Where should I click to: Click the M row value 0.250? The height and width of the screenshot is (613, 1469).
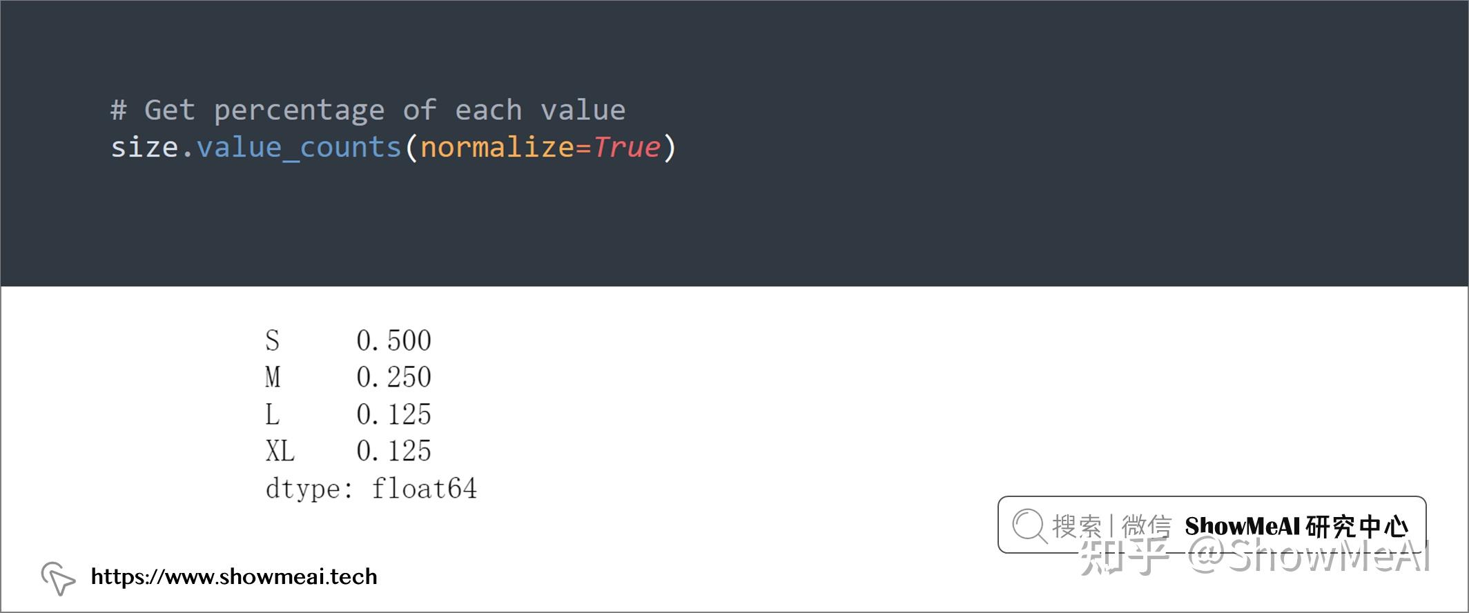[x=393, y=377]
